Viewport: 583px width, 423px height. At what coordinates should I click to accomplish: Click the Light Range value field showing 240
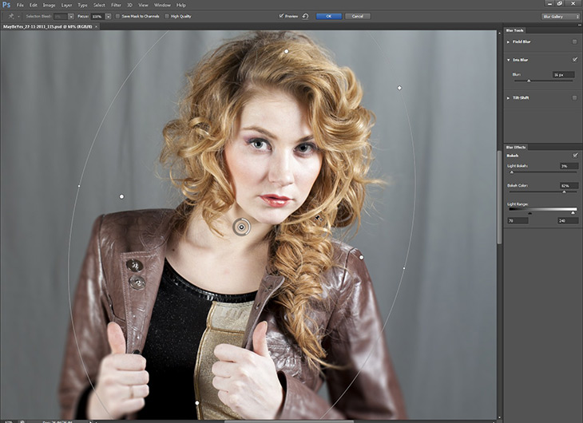(x=568, y=221)
